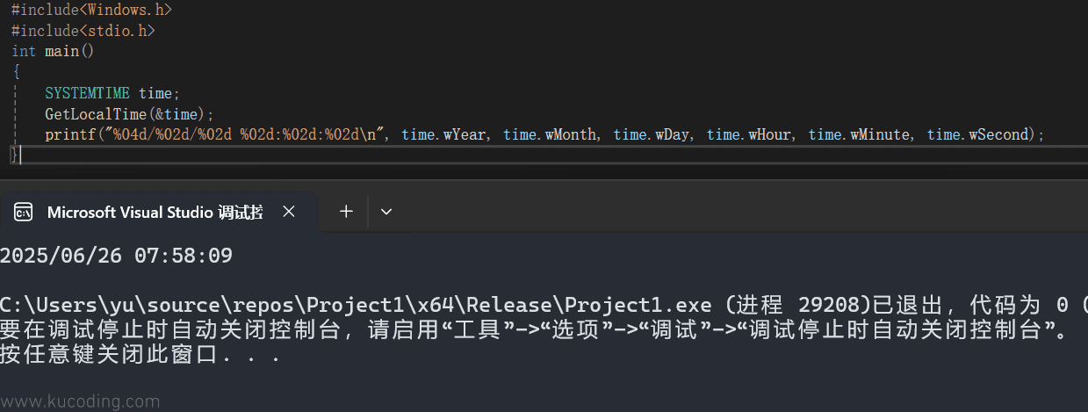
Task: Click the int main() declaration
Action: (x=53, y=51)
